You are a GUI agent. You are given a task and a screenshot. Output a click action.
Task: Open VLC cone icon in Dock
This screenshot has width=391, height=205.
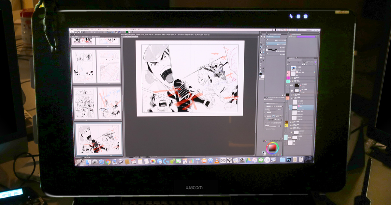(217, 160)
